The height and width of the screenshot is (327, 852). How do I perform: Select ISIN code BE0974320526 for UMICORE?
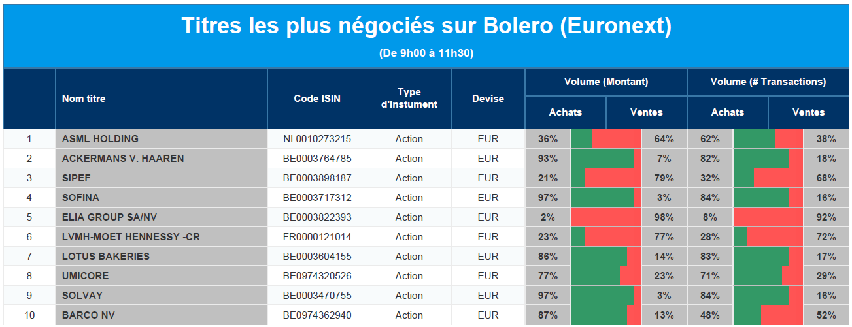tap(317, 276)
